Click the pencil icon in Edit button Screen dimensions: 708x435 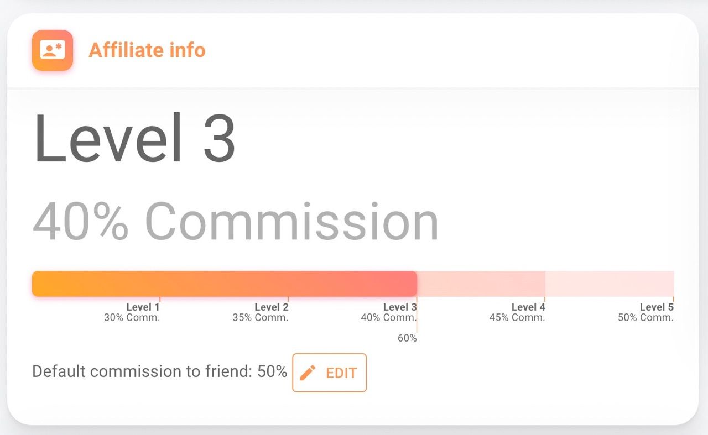coord(308,373)
